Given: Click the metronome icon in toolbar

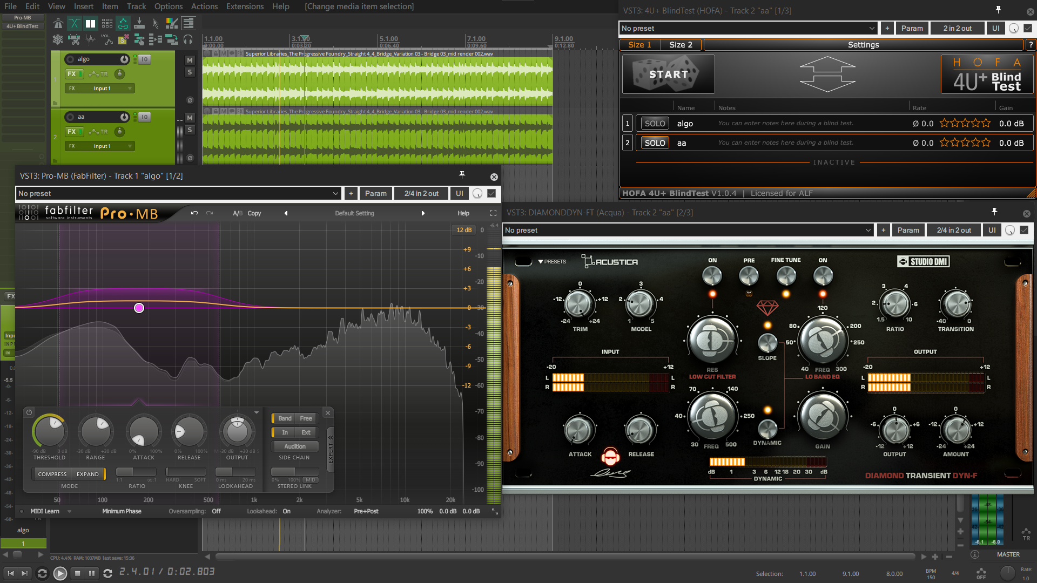Looking at the screenshot, I should (x=58, y=23).
